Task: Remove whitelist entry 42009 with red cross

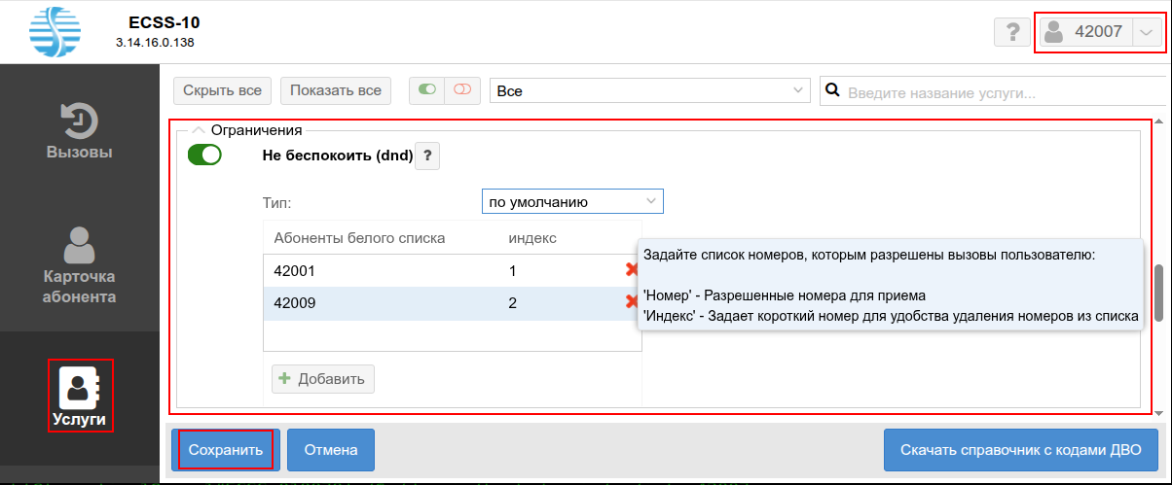Action: pos(632,302)
